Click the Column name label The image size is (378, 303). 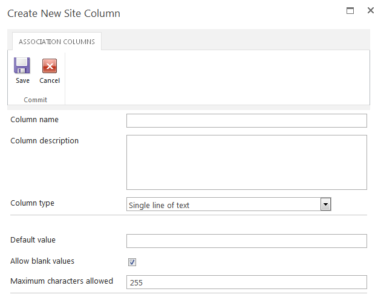(x=34, y=120)
